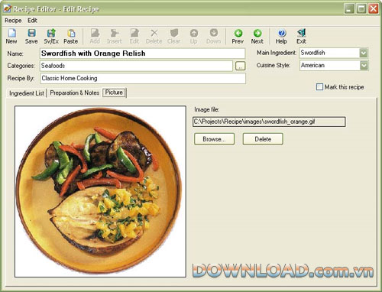Viewport: 382px width, 292px height.
Task: Expand the Main Ingredient dropdown
Action: click(364, 53)
